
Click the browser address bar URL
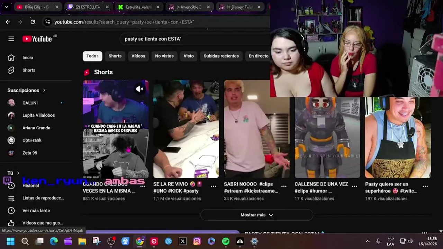124,22
